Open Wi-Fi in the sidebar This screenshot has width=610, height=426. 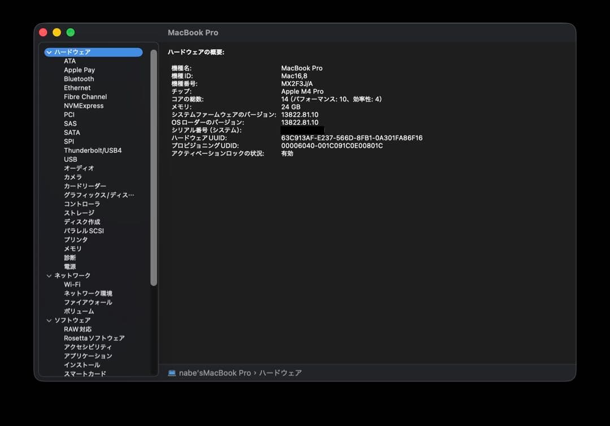click(x=72, y=284)
